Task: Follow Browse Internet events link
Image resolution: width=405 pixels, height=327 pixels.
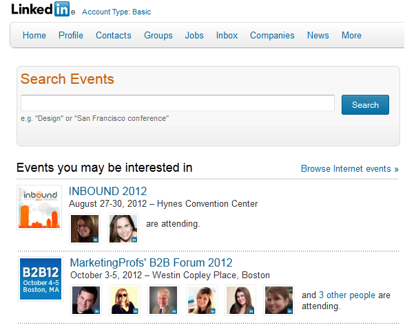Action: [350, 169]
